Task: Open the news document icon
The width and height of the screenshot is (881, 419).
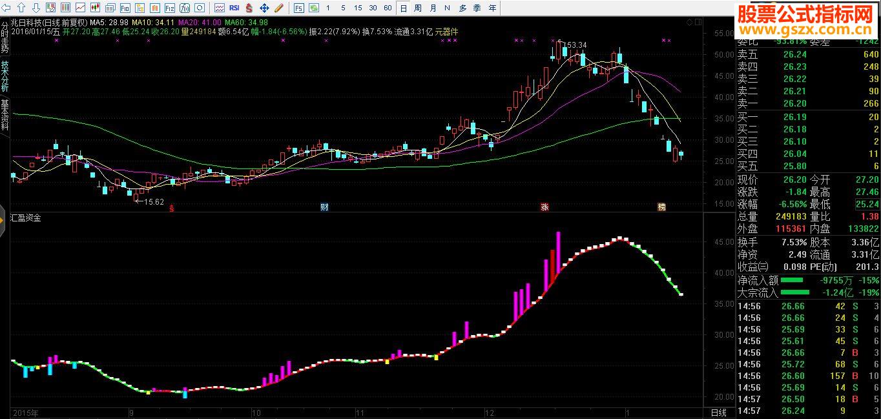Action: pos(110,8)
